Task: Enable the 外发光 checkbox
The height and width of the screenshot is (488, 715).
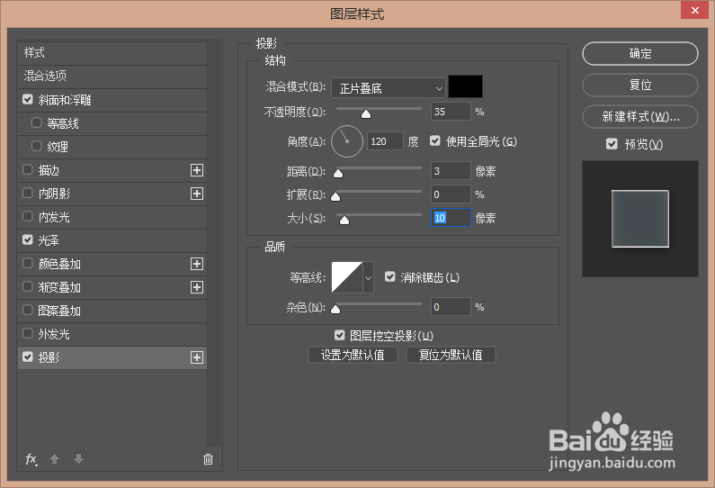Action: coord(28,334)
